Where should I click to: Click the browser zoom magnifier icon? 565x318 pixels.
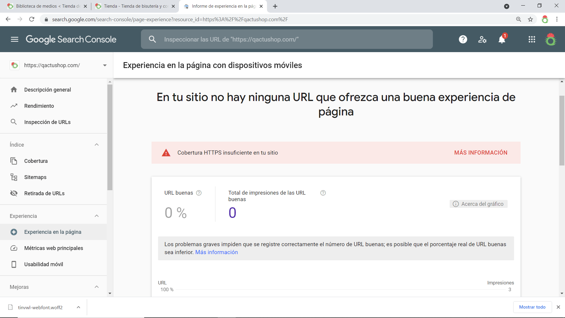[519, 19]
